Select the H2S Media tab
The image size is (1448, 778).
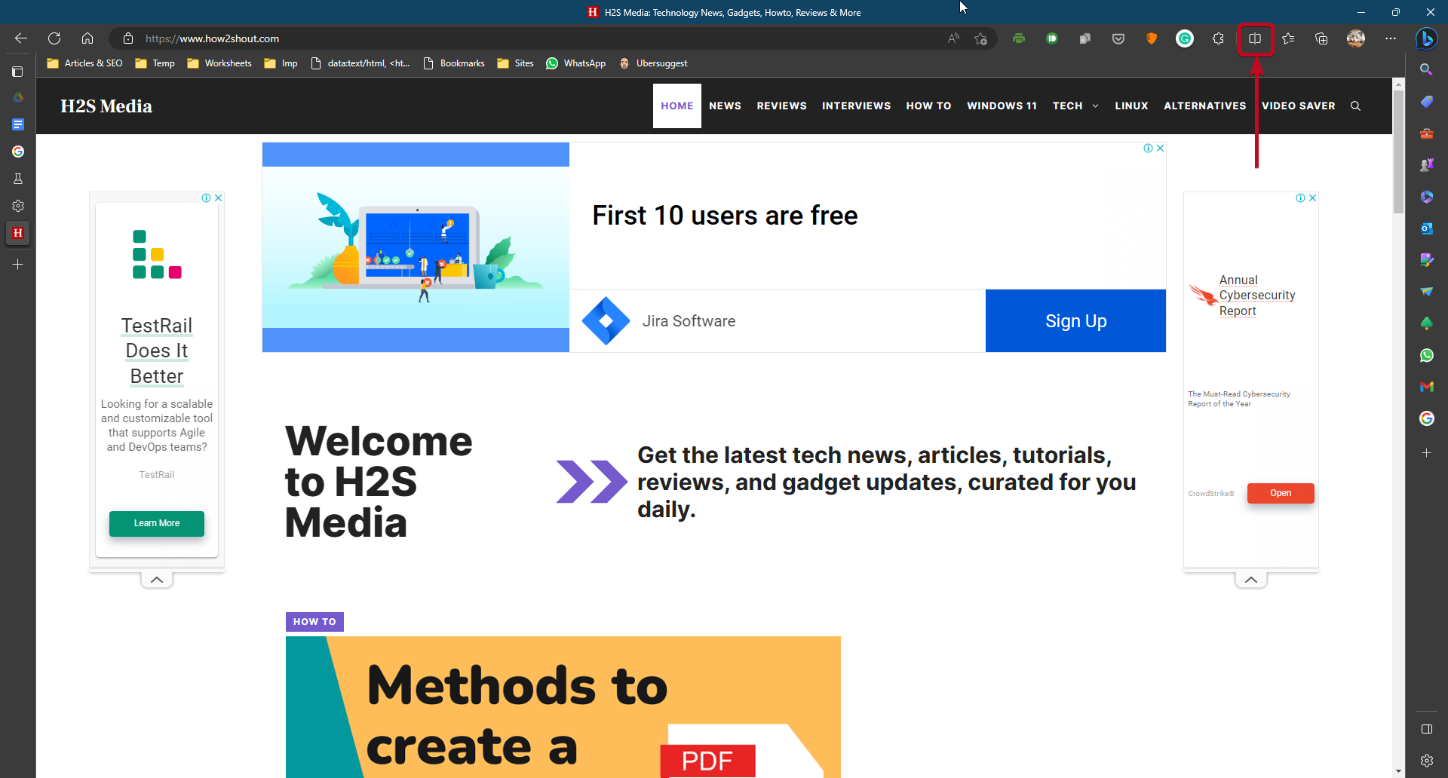18,233
